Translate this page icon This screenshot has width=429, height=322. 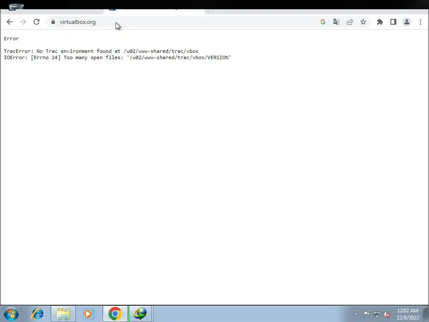pyautogui.click(x=336, y=22)
